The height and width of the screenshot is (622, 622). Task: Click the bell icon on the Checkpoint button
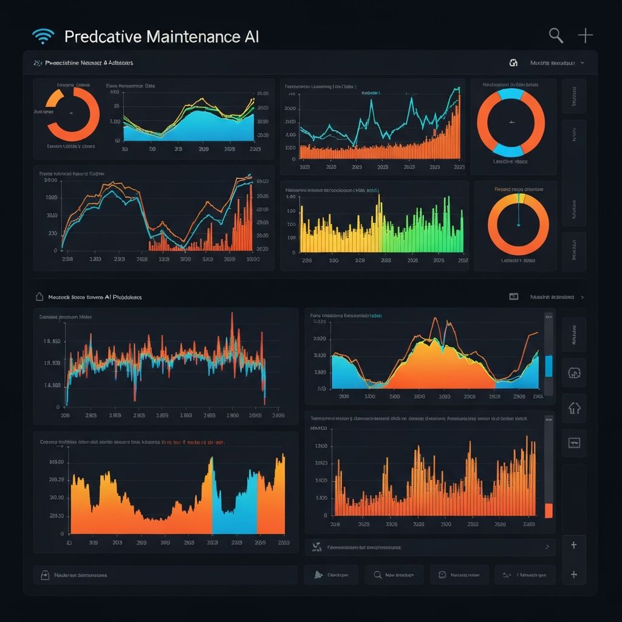316,575
